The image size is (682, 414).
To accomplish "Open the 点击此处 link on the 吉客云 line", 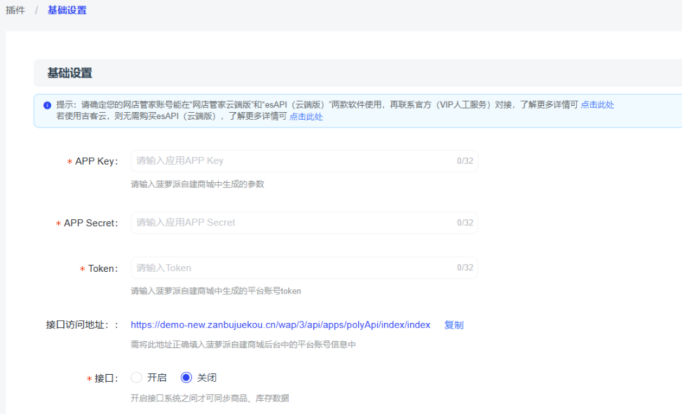I will [x=306, y=117].
